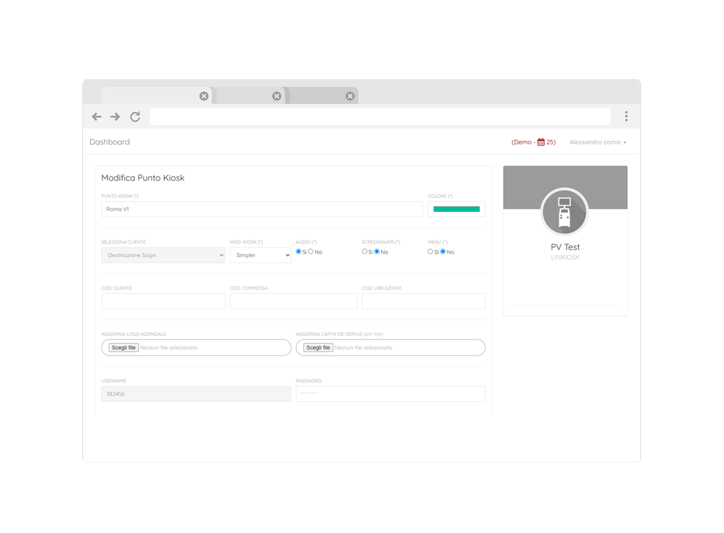Click the Password input field
This screenshot has height=533, width=724.
tap(391, 394)
